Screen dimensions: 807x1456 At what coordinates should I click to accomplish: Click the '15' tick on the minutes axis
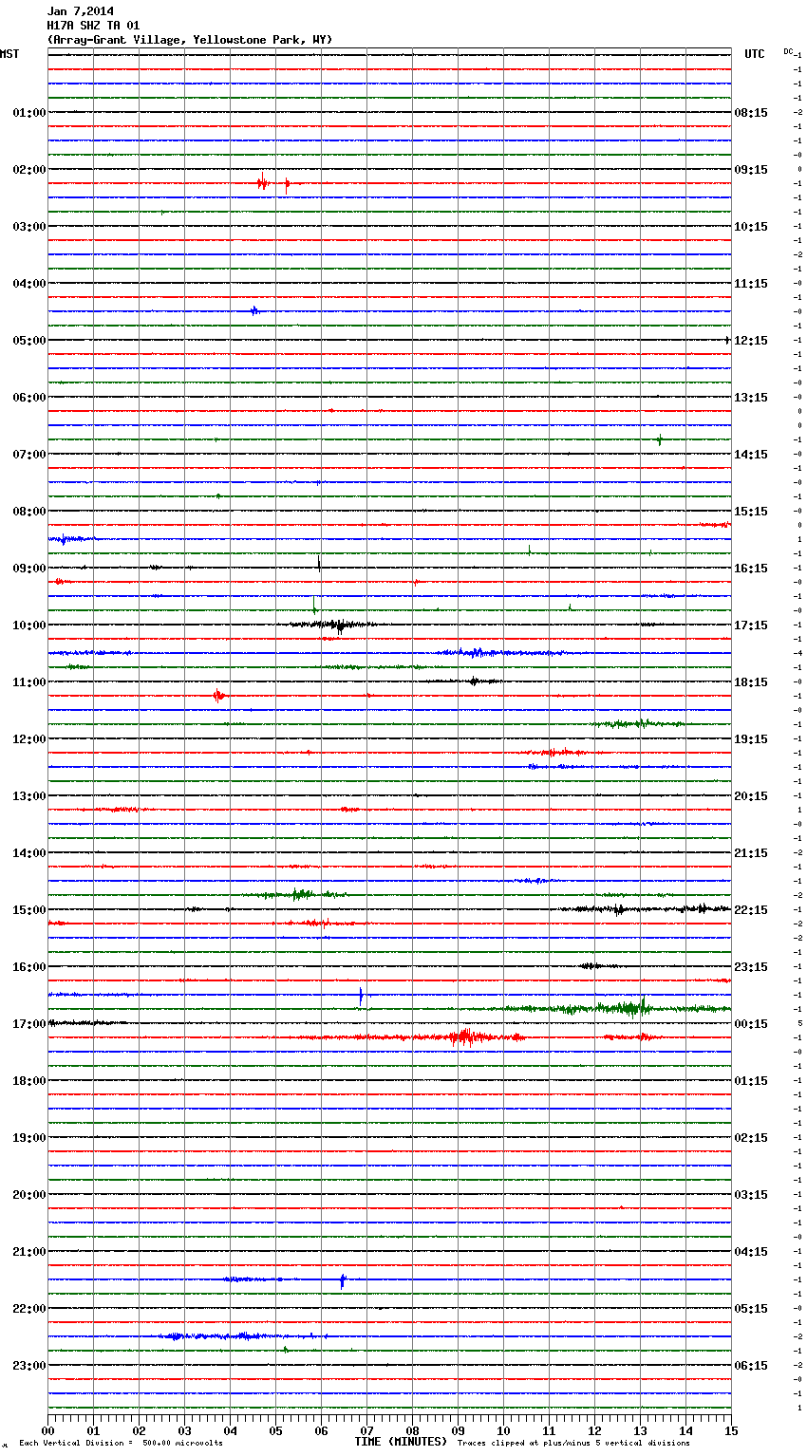pos(730,1430)
